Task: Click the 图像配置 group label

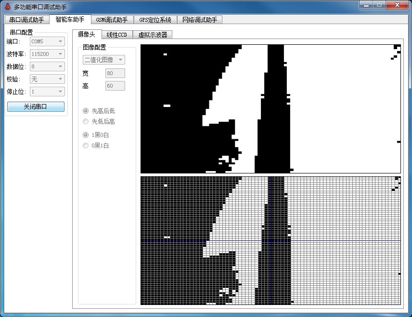Action: coord(94,47)
